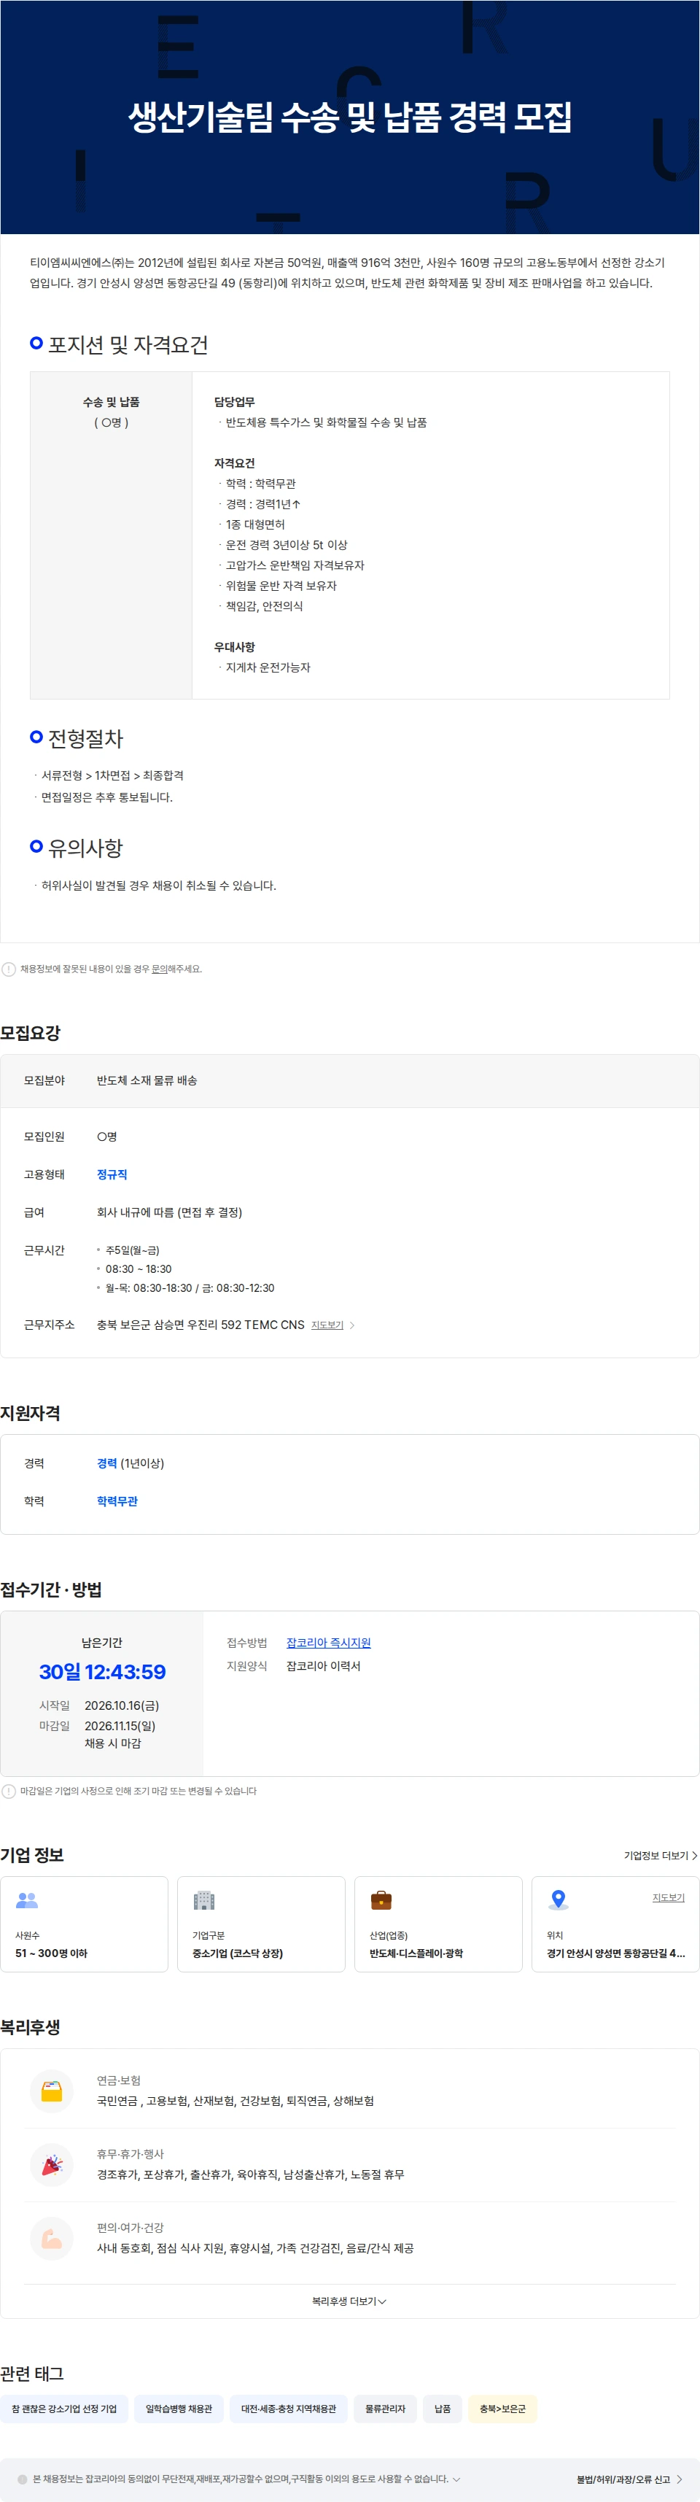Click 반도체 소재 물류 배송 recruitment field text
700x2502 pixels.
point(147,1080)
